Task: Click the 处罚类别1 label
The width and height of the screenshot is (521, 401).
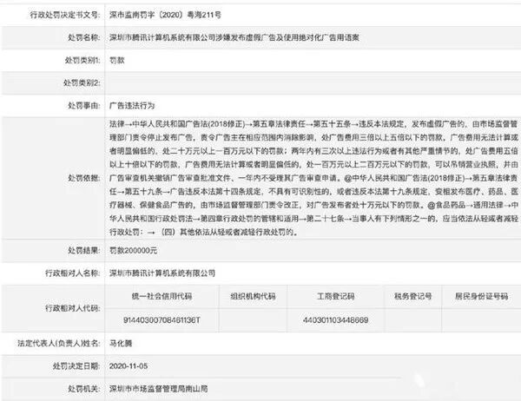Action: coord(82,60)
